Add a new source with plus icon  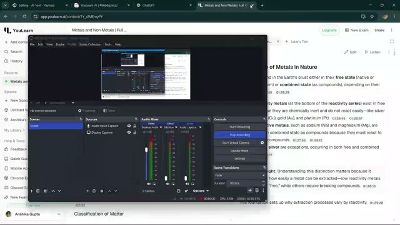[x=87, y=191]
